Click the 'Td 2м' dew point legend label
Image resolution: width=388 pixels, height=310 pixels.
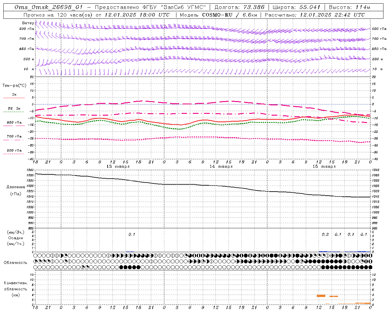pyautogui.click(x=14, y=108)
